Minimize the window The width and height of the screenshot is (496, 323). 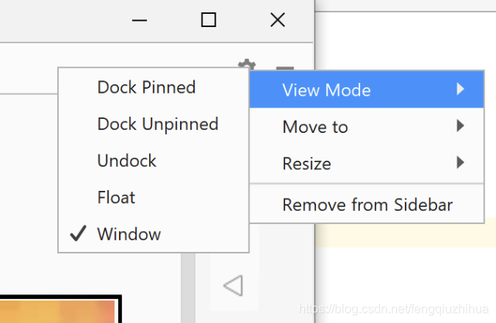point(140,21)
